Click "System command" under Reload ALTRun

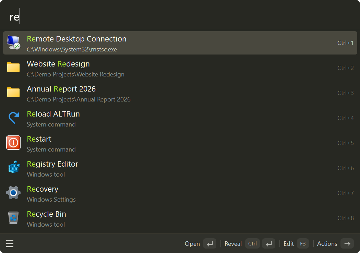pos(51,124)
